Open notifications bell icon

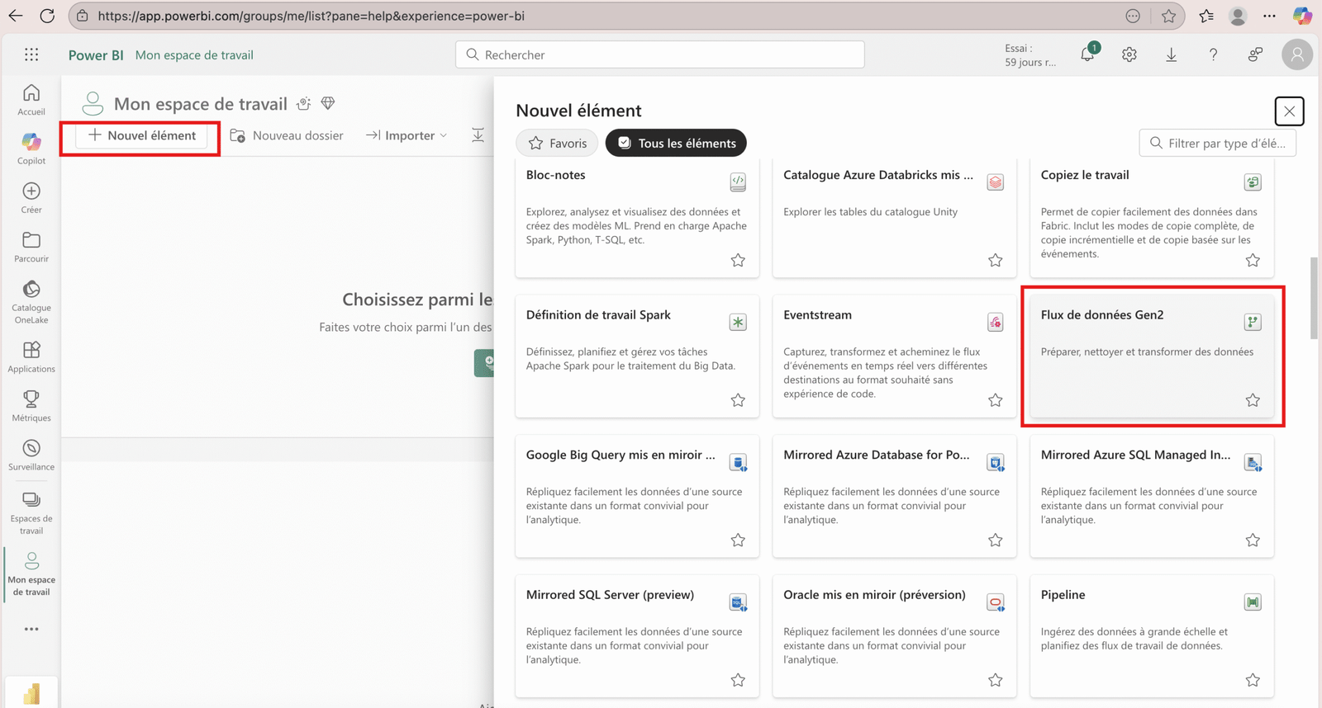click(1087, 54)
